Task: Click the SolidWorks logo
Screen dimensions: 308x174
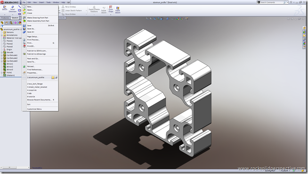Action: pyautogui.click(x=9, y=2)
